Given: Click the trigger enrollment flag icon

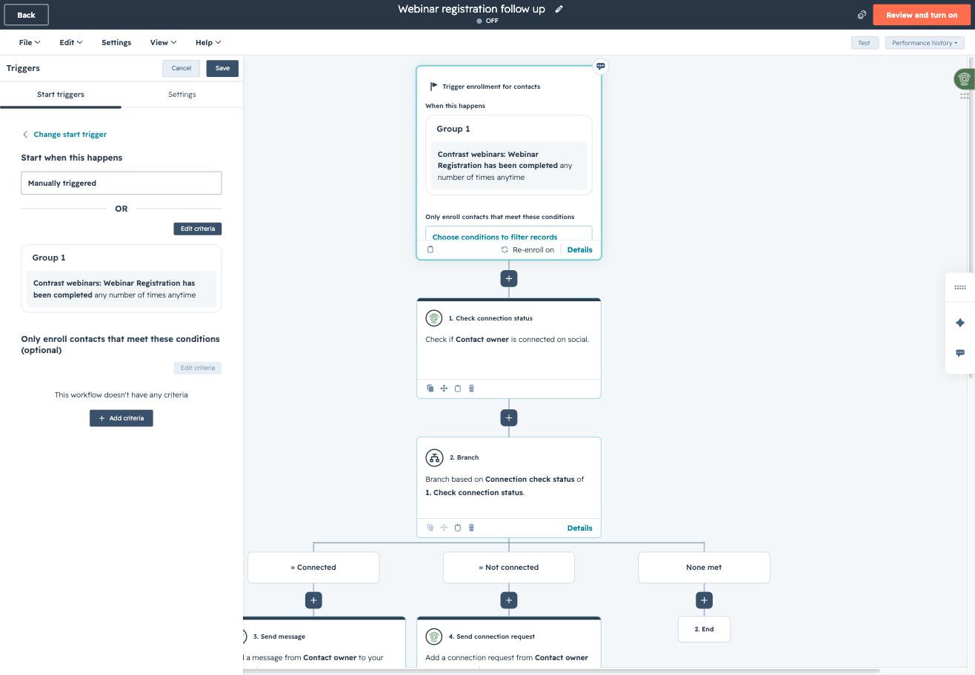Looking at the screenshot, I should [x=433, y=87].
